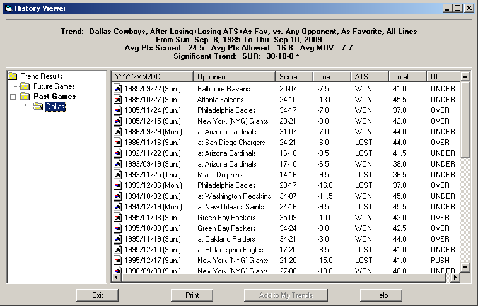Choose the icon next to 1994/10/02
Screen dimensions: 478x306
point(118,196)
